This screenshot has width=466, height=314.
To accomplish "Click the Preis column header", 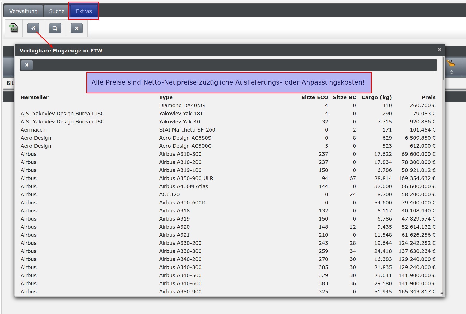I will tap(428, 97).
